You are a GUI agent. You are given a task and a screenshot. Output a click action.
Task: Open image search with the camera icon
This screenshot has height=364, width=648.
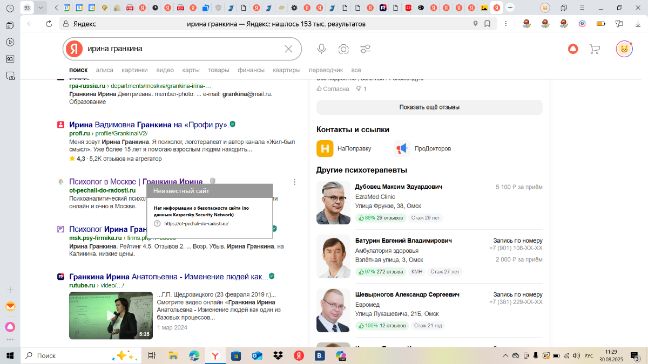point(343,49)
